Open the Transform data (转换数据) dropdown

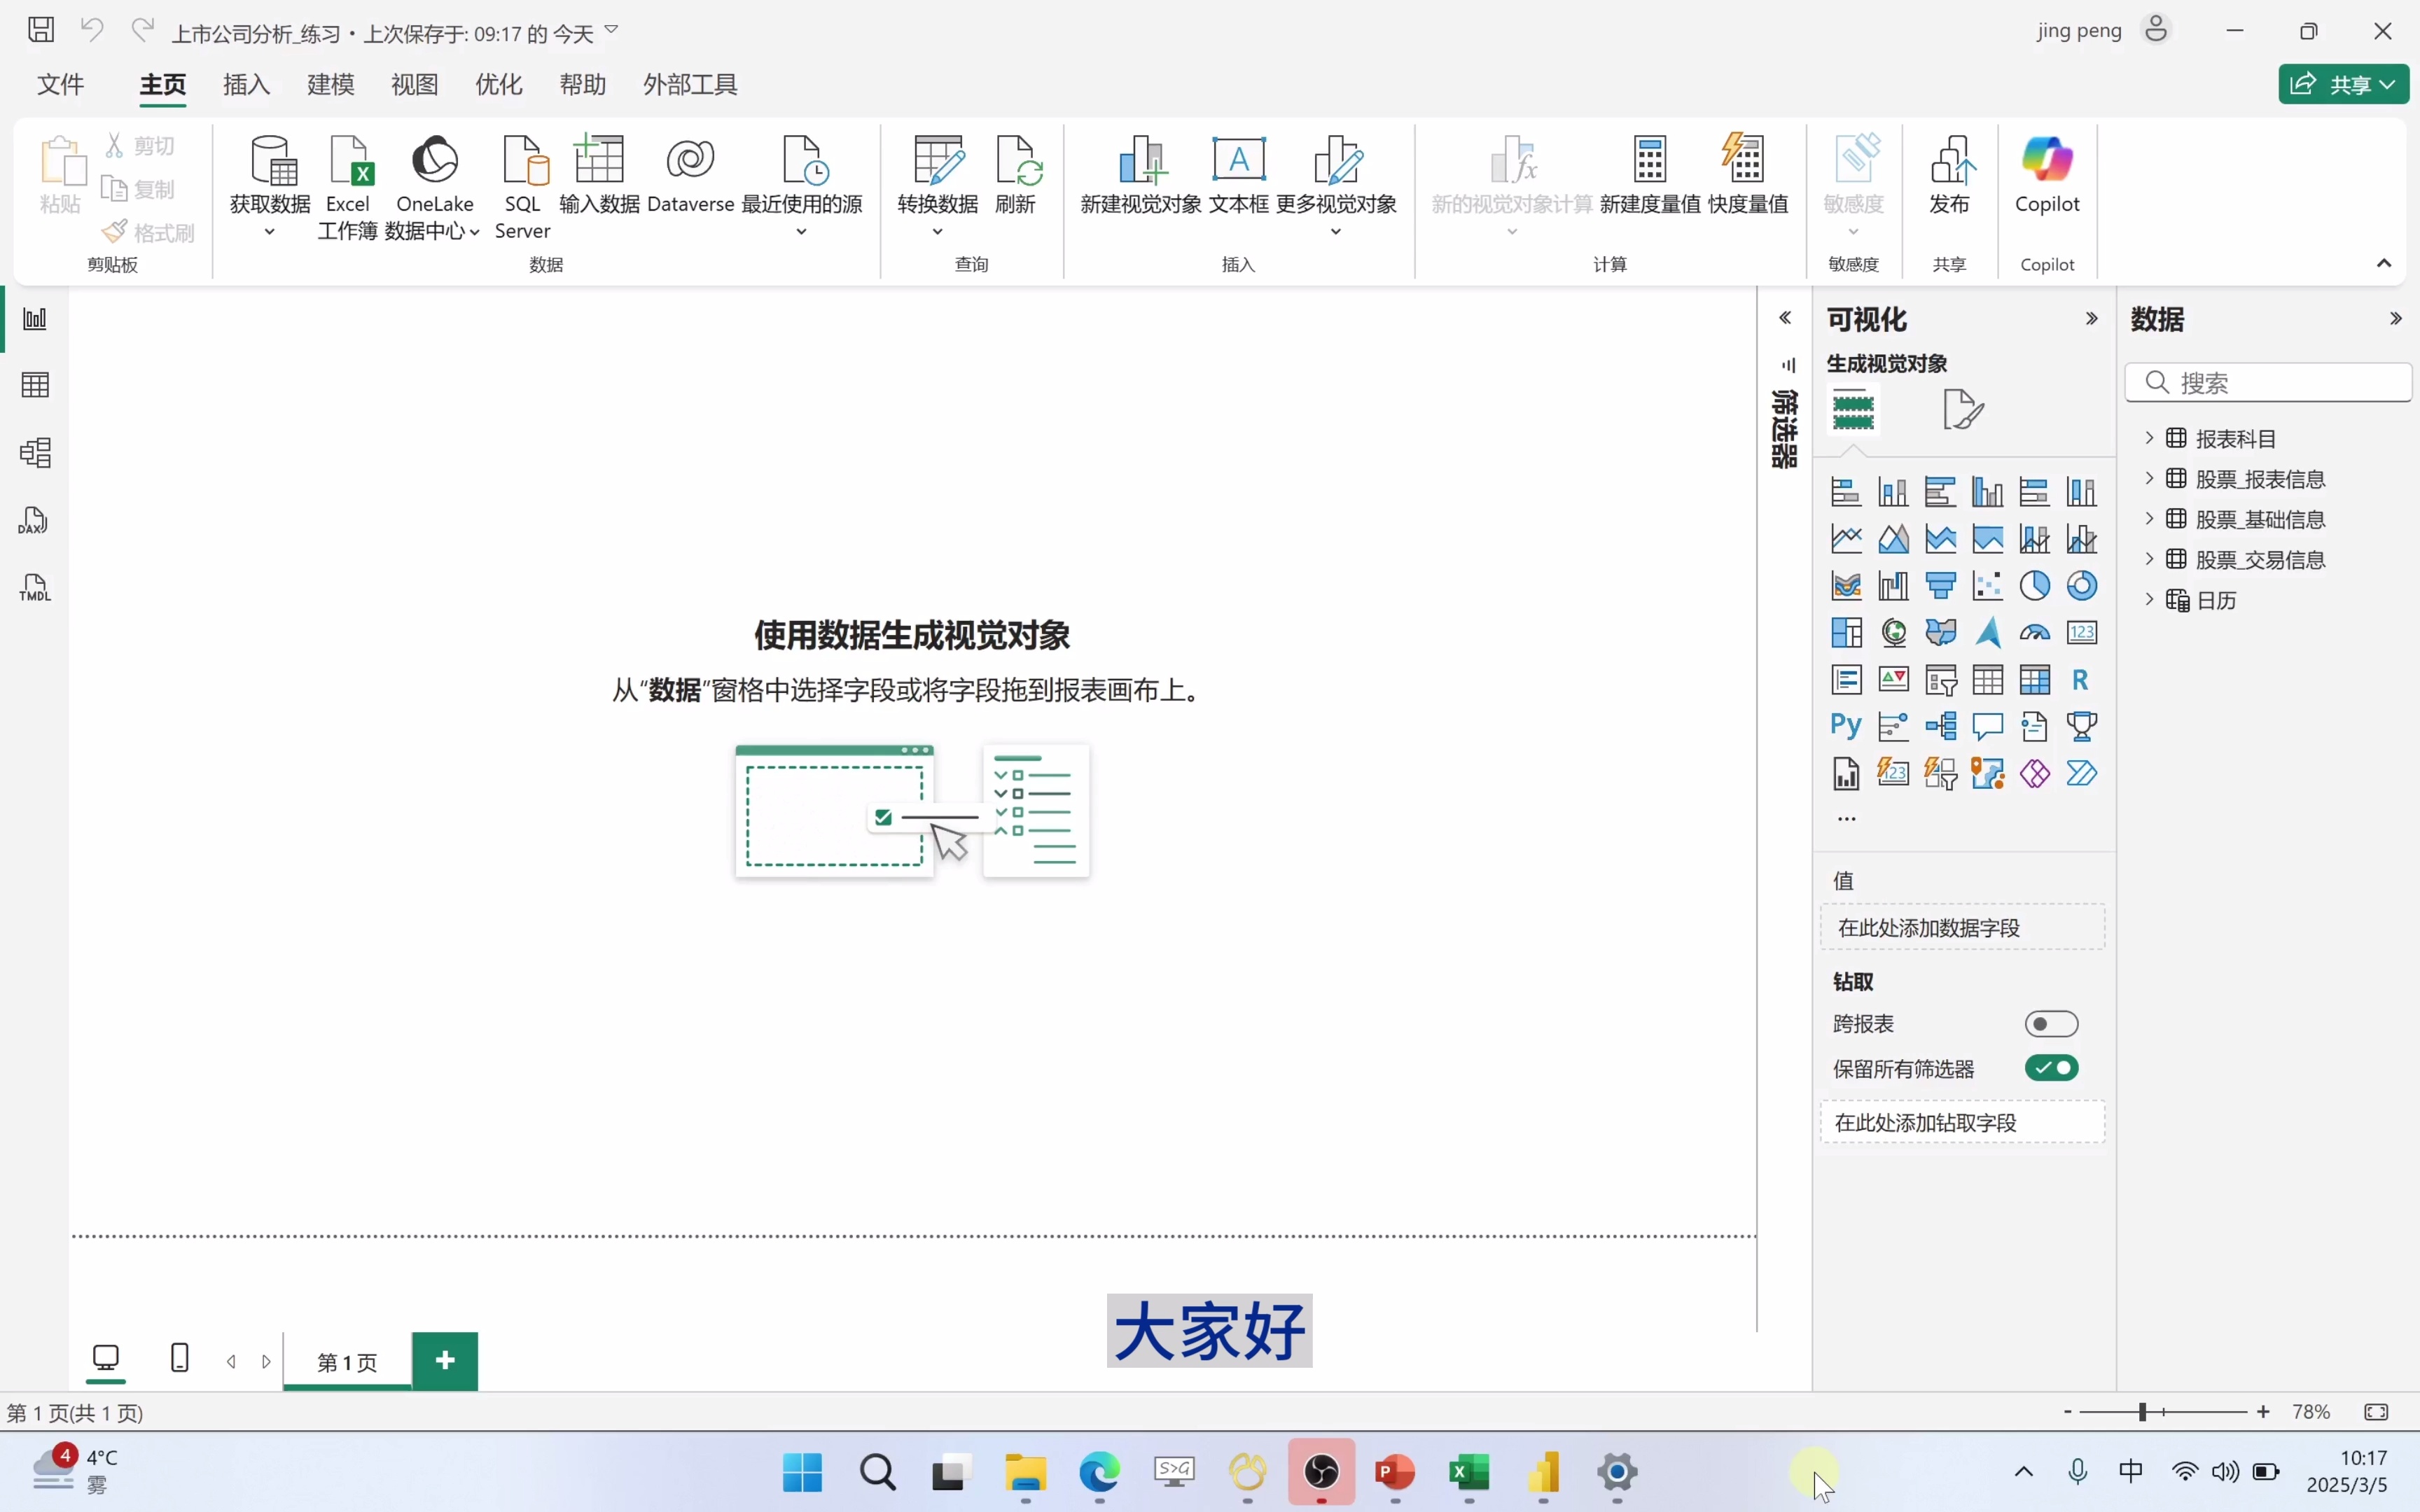click(x=937, y=232)
